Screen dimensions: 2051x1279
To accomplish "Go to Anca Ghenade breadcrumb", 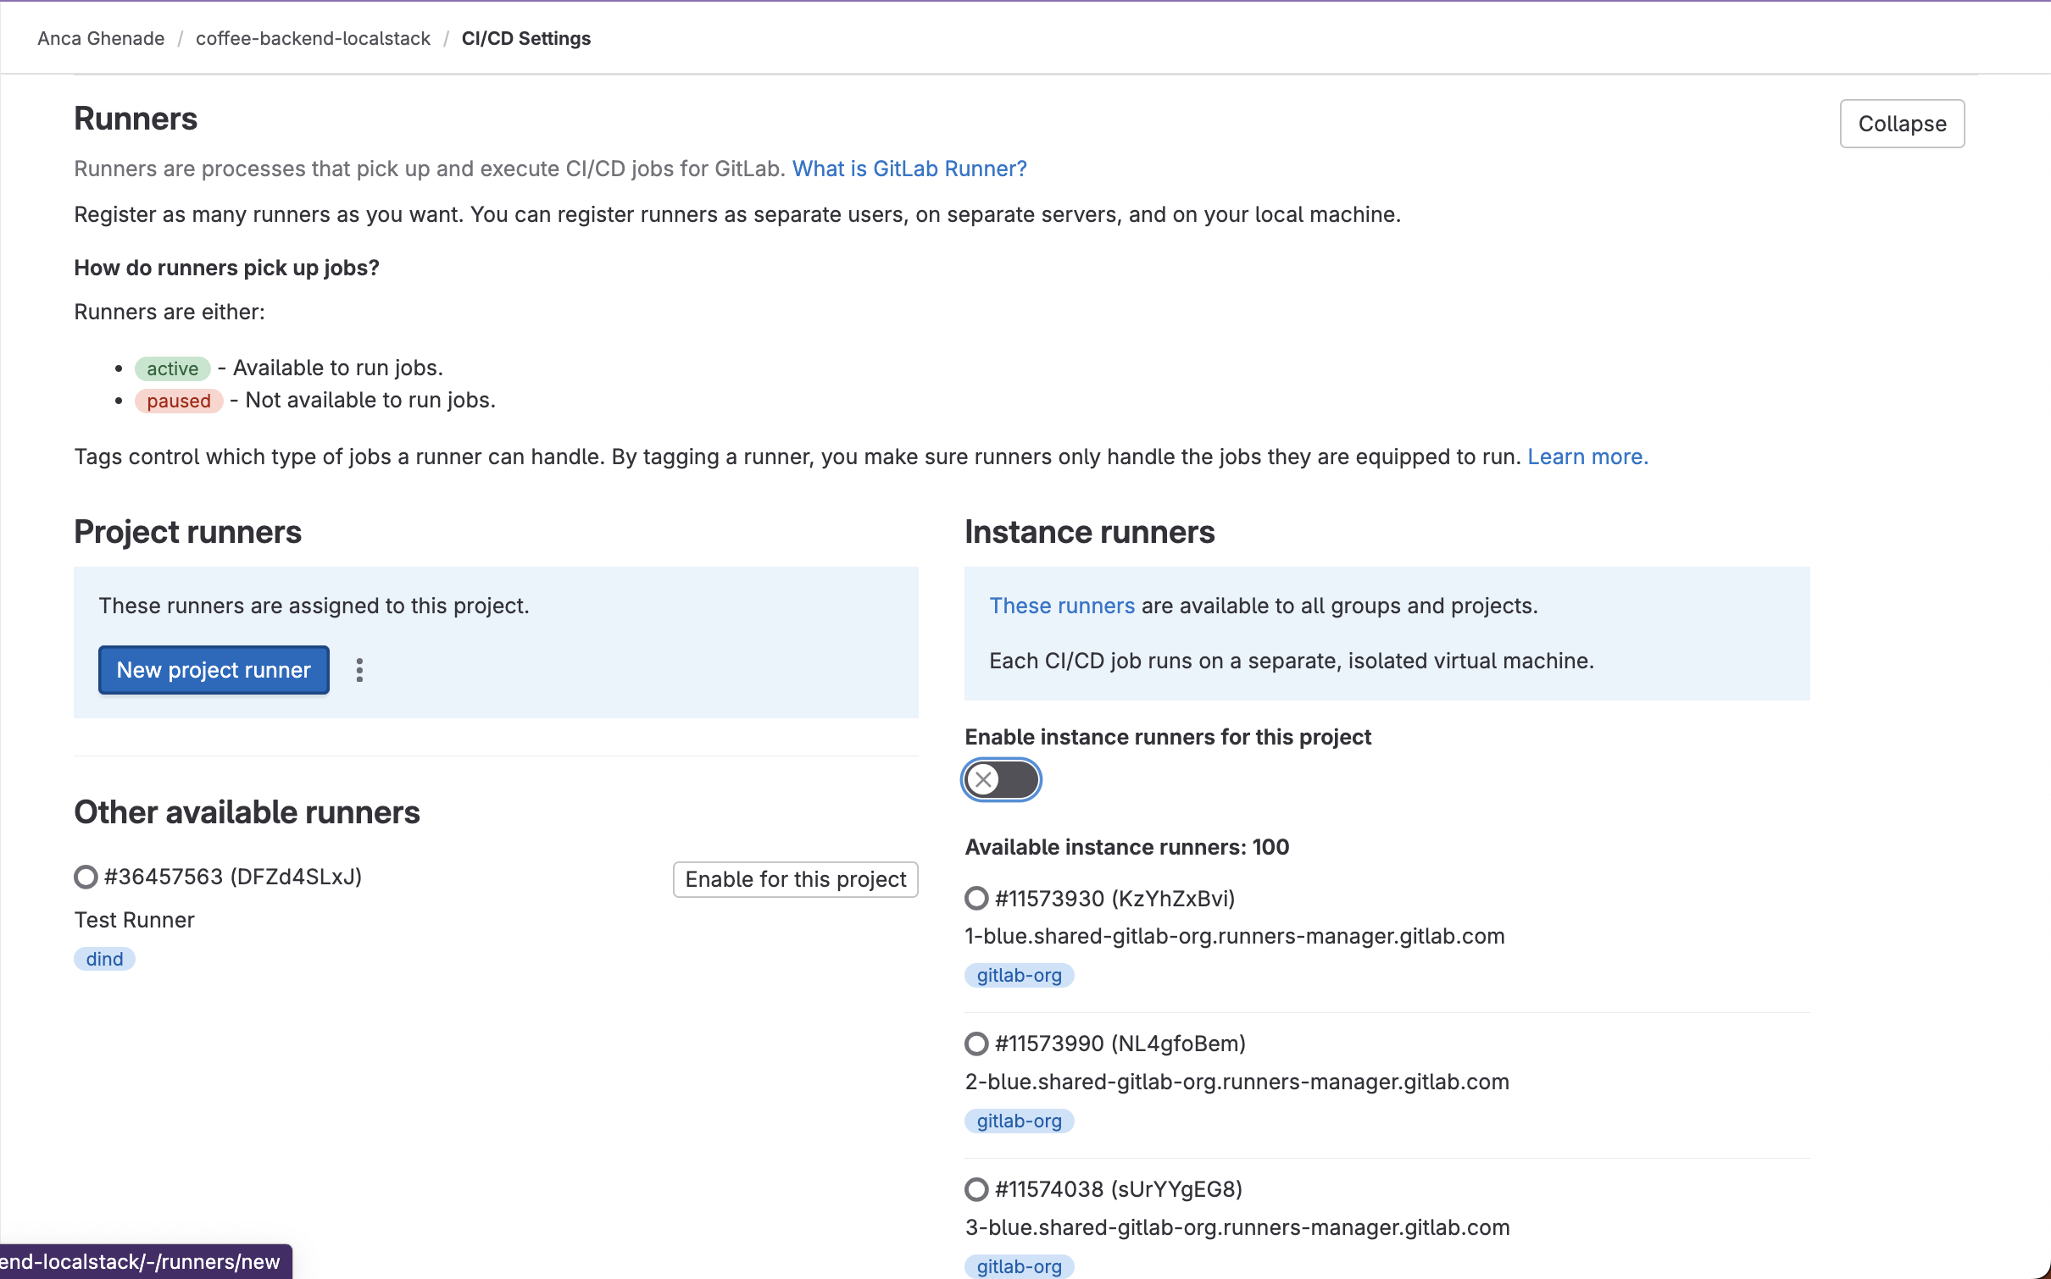I will pos(101,38).
